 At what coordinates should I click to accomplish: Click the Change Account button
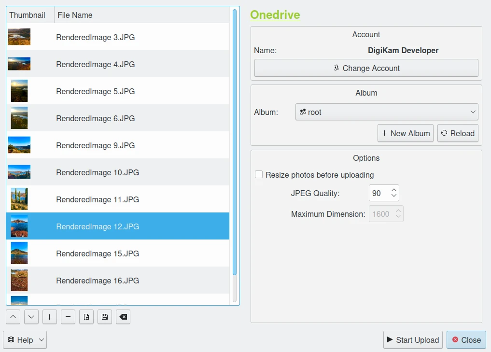(x=366, y=68)
